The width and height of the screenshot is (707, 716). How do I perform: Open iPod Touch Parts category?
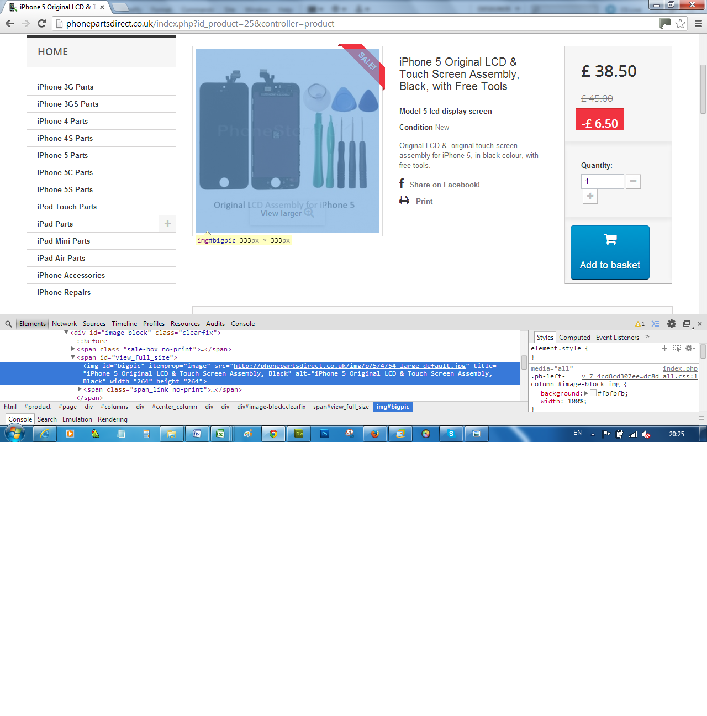(67, 207)
